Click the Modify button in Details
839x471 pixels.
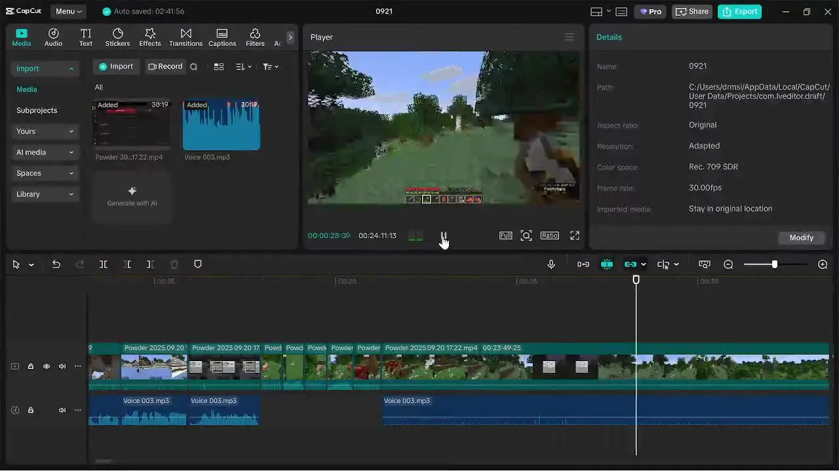801,237
